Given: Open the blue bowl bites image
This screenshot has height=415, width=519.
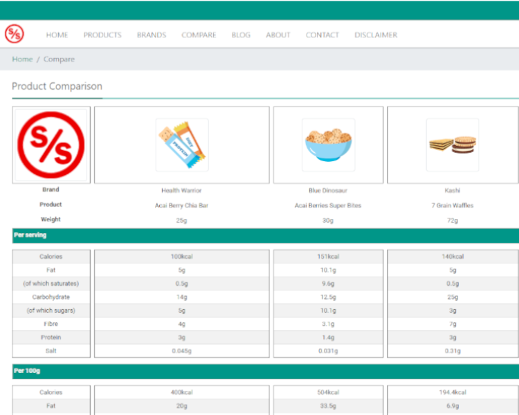Looking at the screenshot, I should (328, 145).
